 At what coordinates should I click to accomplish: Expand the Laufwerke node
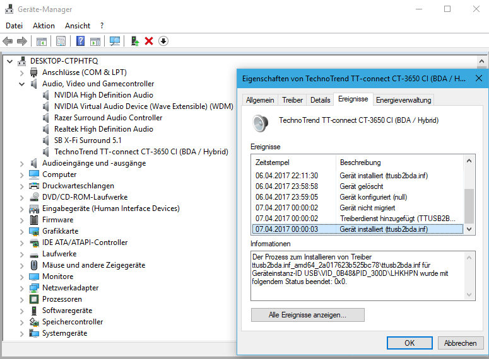click(x=22, y=254)
